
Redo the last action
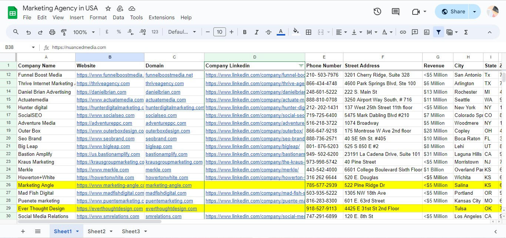[40, 32]
